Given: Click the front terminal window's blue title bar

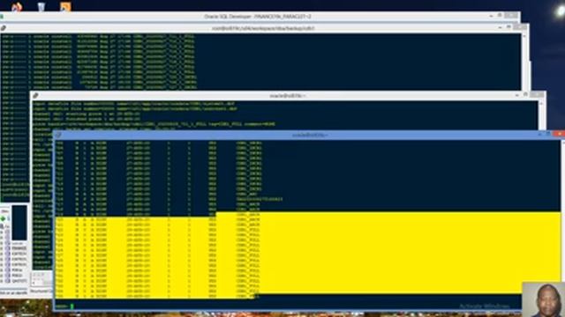Looking at the screenshot, I should [308, 135].
